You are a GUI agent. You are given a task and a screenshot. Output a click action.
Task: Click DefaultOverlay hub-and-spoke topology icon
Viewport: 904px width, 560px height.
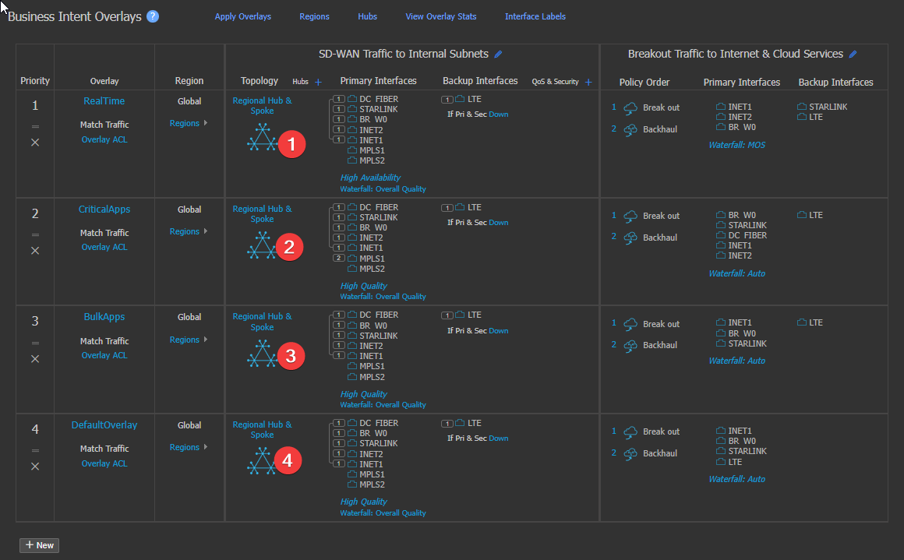(x=263, y=462)
